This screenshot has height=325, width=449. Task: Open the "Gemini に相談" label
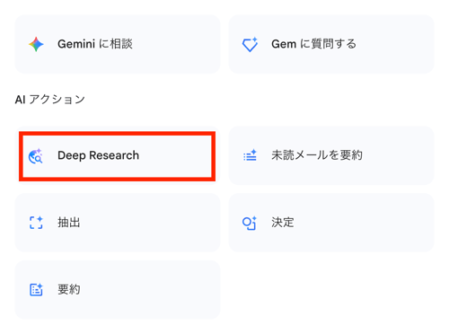tap(95, 44)
